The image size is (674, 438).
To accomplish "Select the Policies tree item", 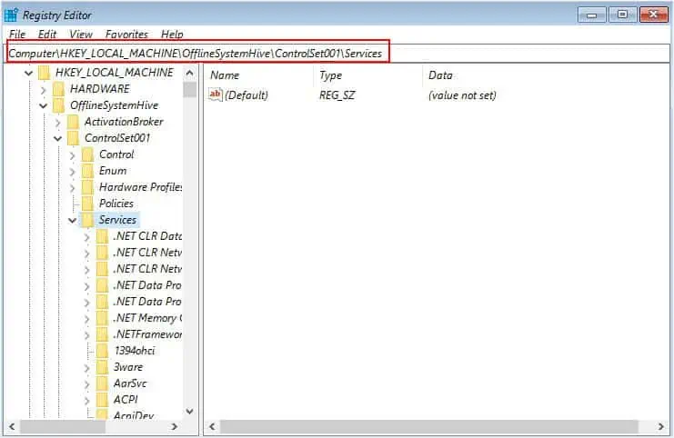I will click(116, 204).
